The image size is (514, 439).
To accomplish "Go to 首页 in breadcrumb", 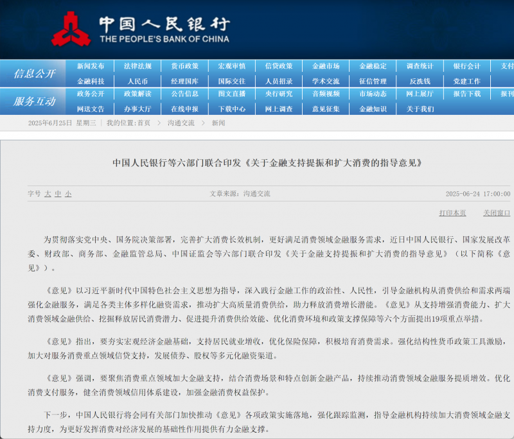I will tap(143, 123).
